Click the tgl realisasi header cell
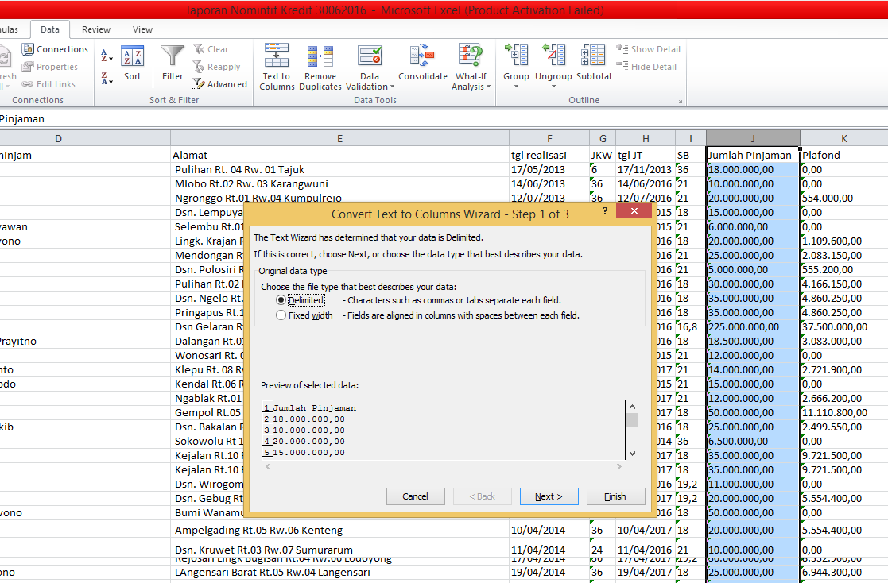Screen dimensions: 888x583 click(549, 155)
